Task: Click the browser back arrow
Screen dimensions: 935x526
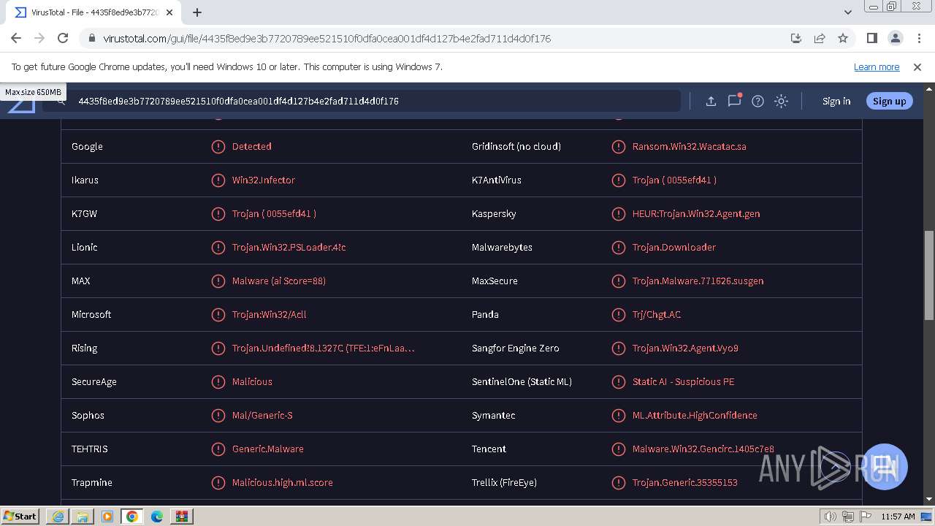Action: [x=16, y=38]
